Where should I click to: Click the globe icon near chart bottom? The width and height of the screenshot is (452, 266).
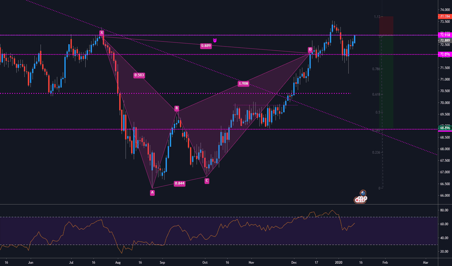tap(362, 193)
